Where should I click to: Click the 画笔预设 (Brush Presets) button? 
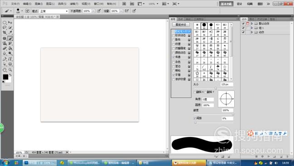(181, 24)
